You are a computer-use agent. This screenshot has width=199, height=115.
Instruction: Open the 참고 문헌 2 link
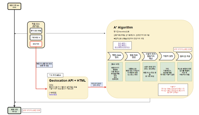122,45
